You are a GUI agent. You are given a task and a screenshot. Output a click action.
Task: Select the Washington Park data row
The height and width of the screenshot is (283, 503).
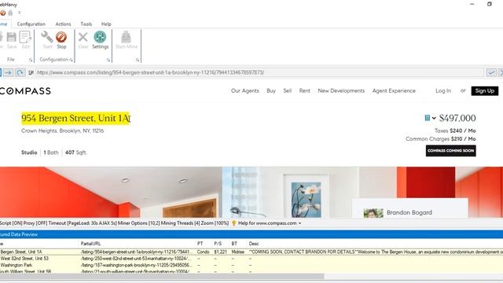[x=251, y=265]
